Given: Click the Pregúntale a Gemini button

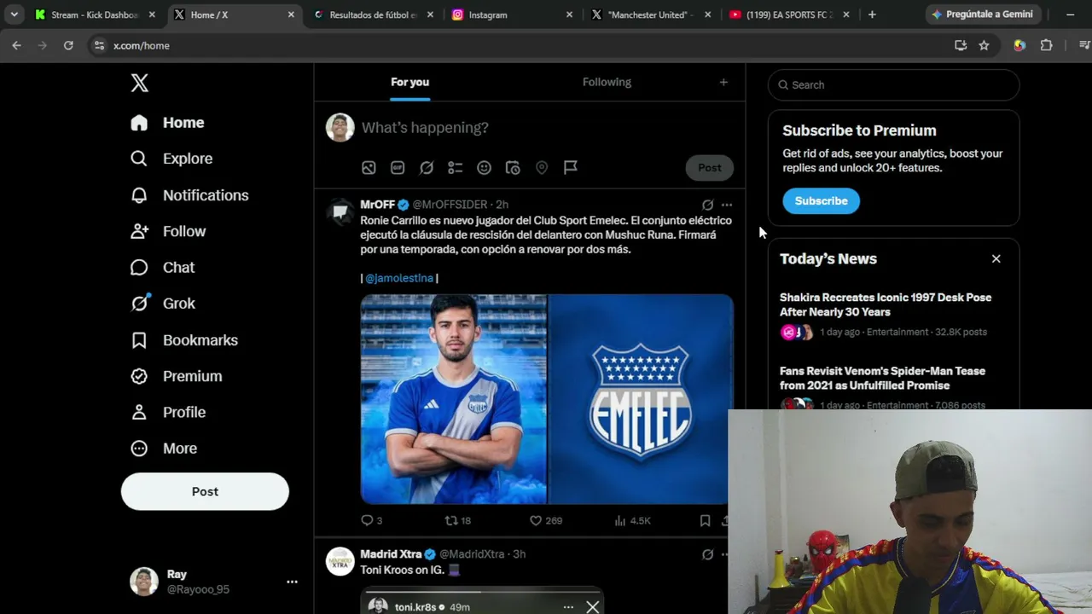Looking at the screenshot, I should tap(982, 14).
